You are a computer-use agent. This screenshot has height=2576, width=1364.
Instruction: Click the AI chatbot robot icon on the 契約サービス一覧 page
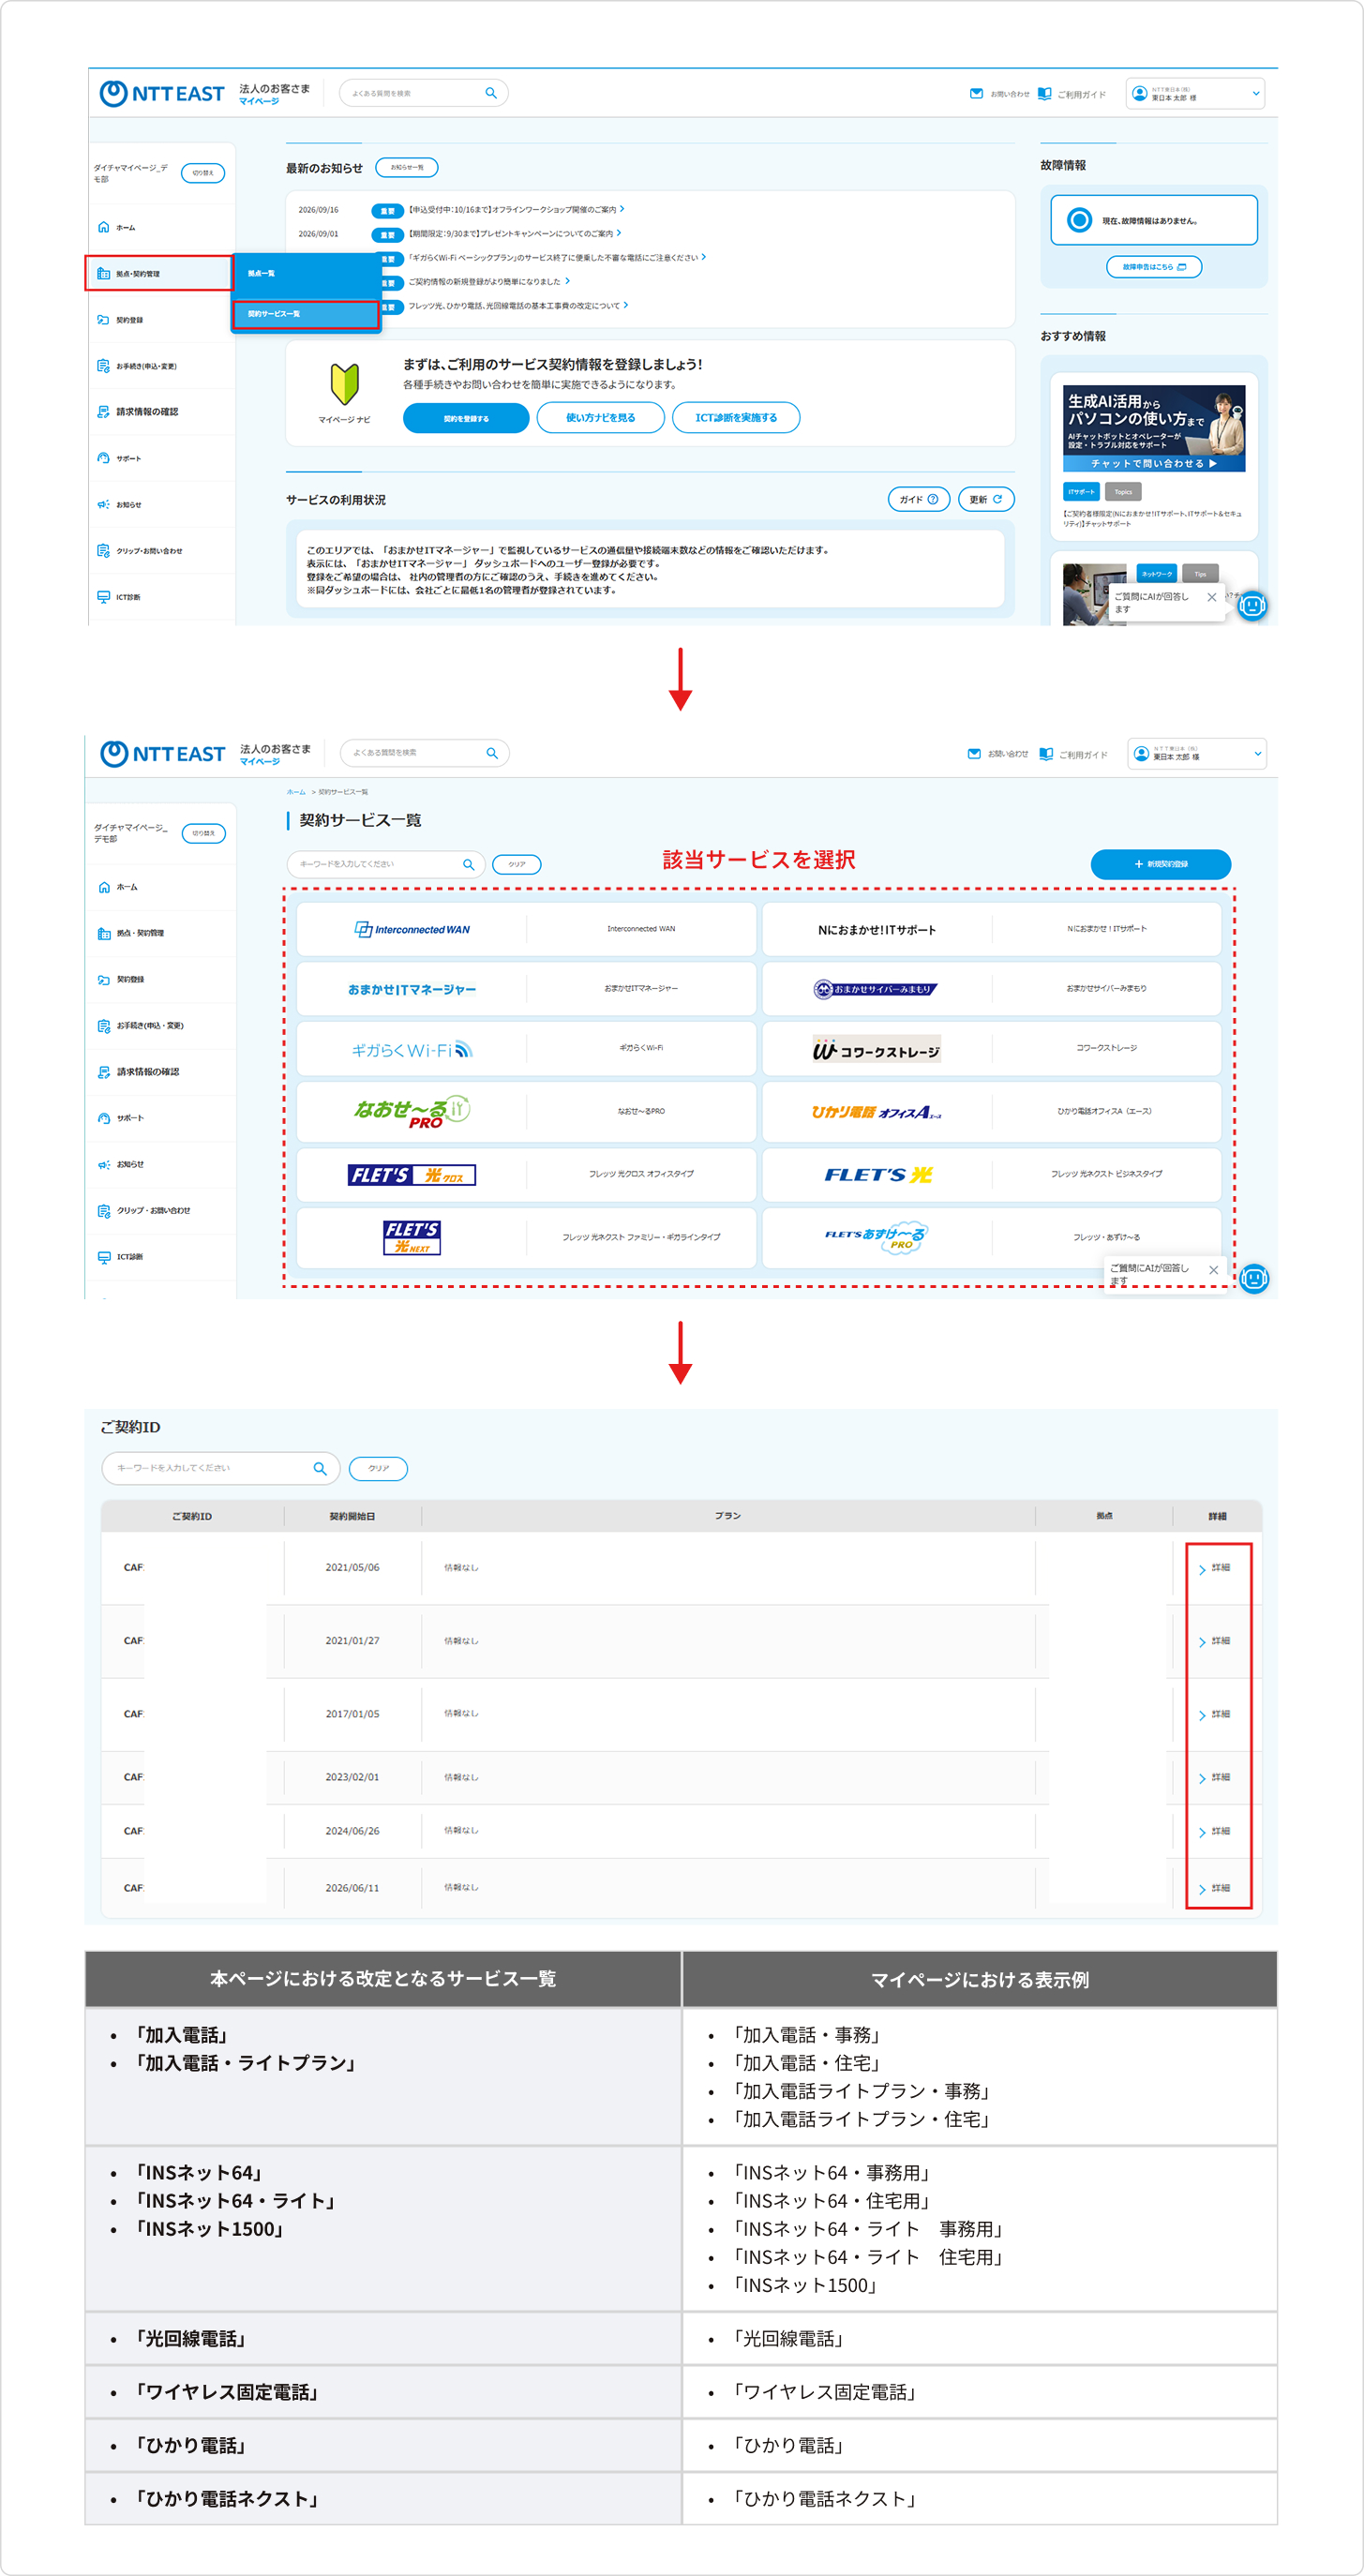coord(1254,1278)
